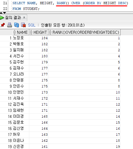Click height value 163

pos(44,135)
